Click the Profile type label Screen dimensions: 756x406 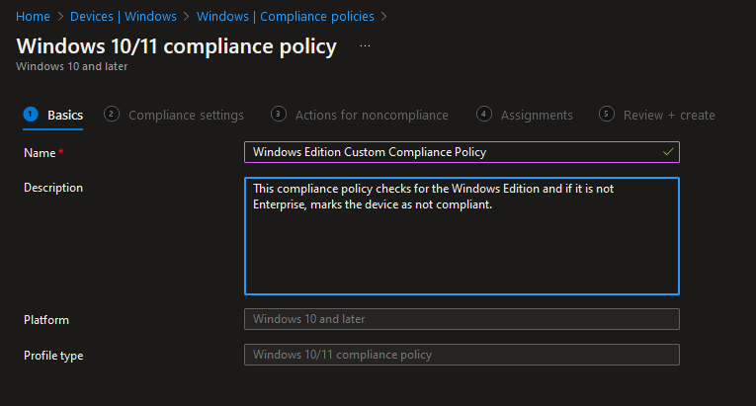coord(53,356)
